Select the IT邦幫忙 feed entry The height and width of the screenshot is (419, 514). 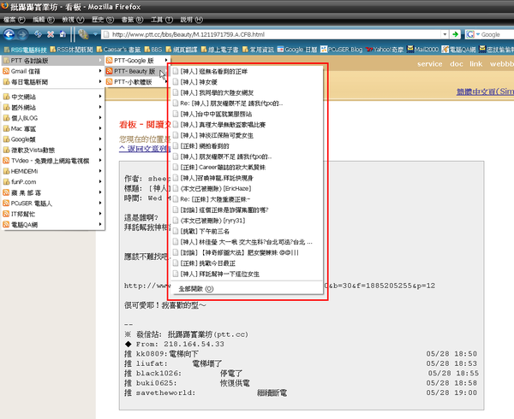click(52, 214)
